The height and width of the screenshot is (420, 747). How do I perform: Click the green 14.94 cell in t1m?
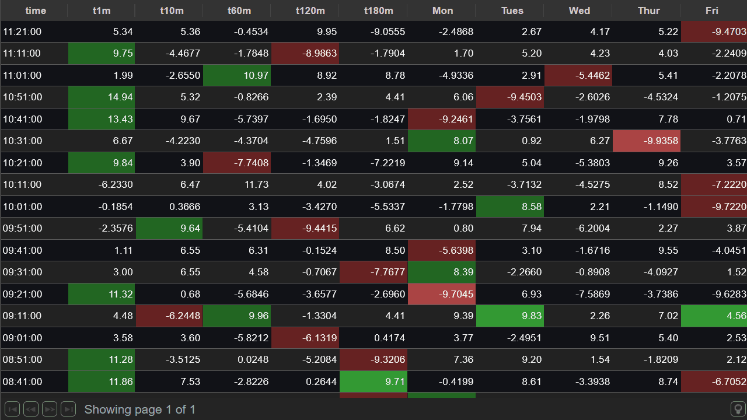click(x=102, y=97)
